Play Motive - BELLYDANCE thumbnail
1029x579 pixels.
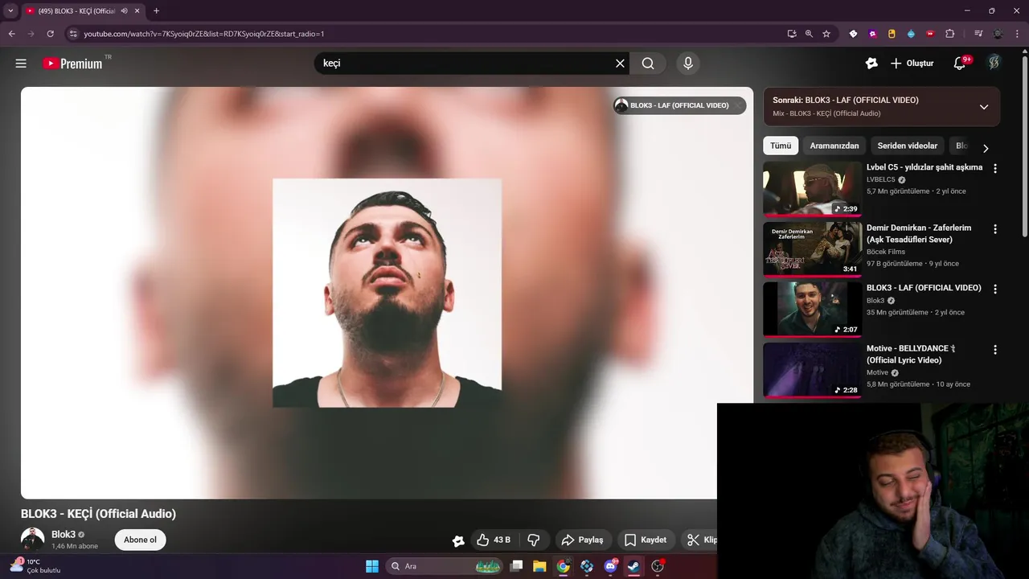click(x=812, y=370)
